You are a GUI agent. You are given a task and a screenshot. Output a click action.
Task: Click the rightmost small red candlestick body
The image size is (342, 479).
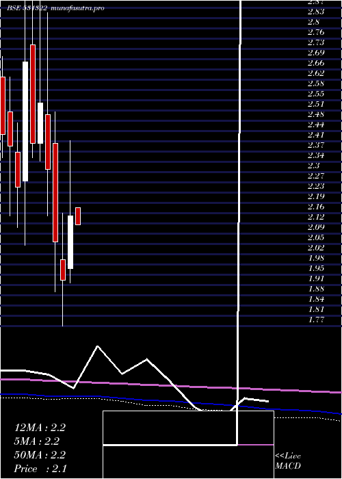tap(78, 216)
